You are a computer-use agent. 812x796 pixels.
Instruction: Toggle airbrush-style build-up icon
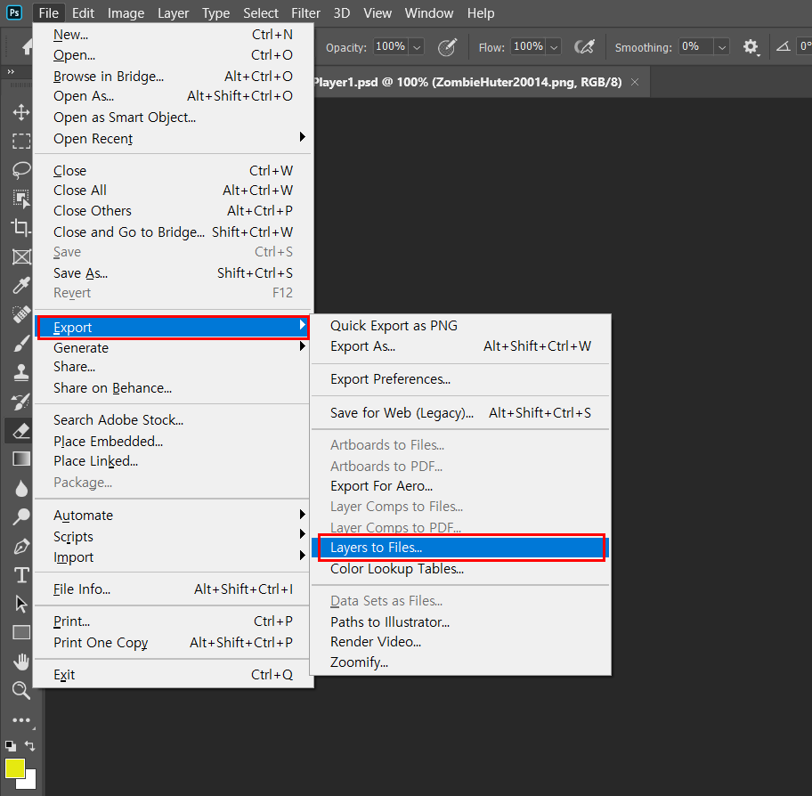coord(584,47)
